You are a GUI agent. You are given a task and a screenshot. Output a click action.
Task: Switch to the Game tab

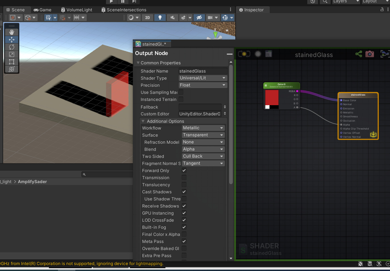[43, 10]
